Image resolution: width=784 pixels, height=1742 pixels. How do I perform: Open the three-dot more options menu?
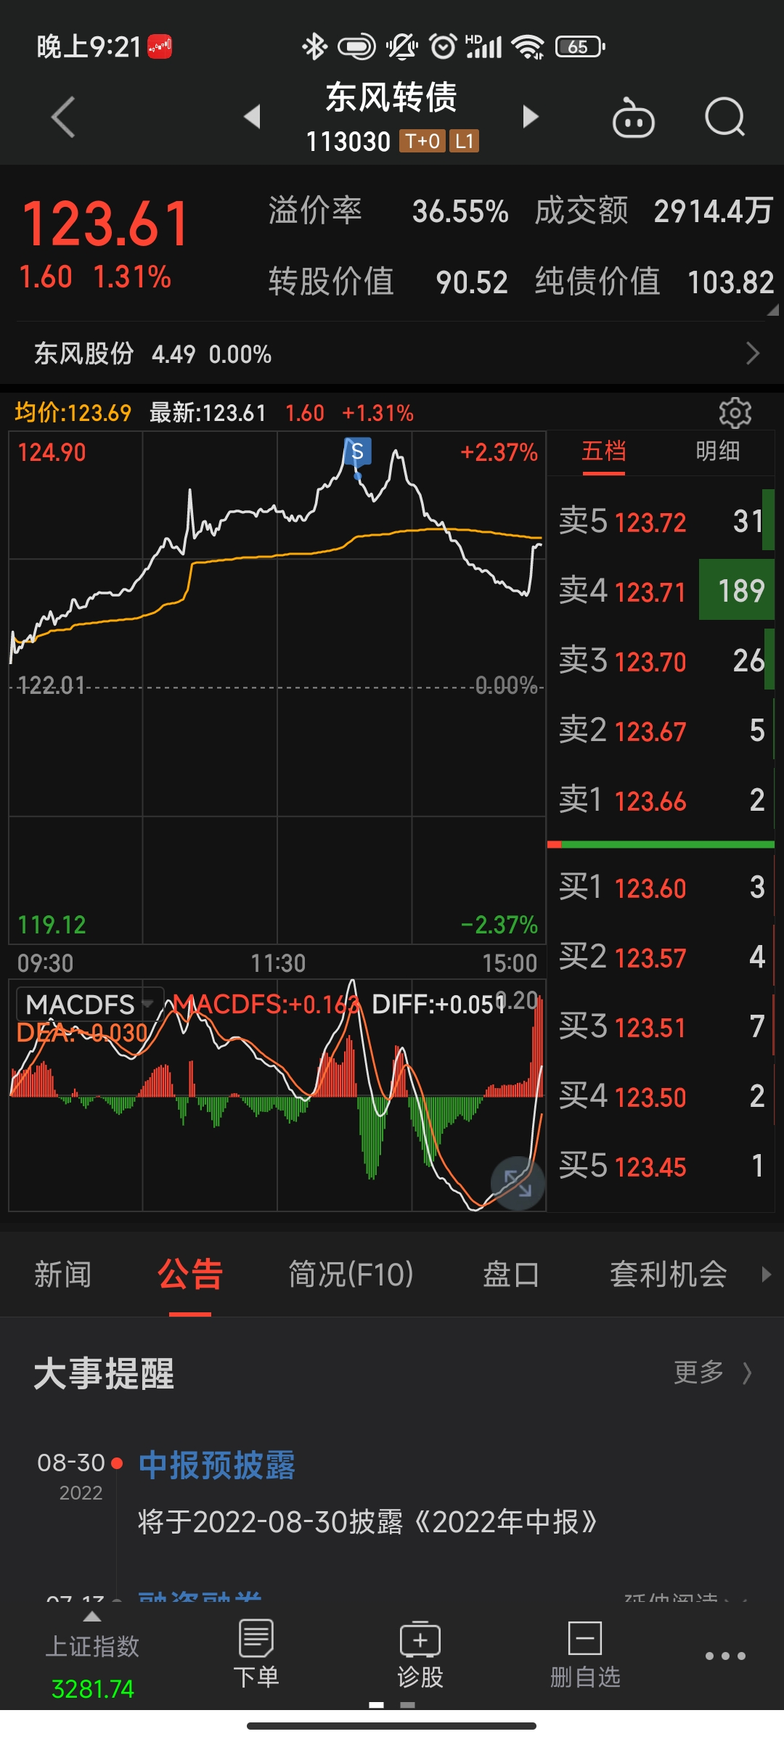pyautogui.click(x=725, y=1656)
